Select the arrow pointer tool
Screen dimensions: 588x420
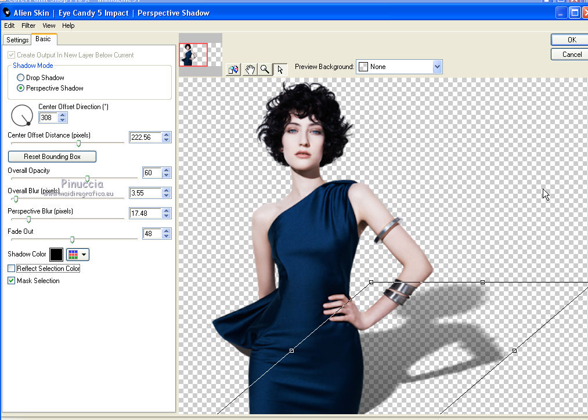click(280, 69)
